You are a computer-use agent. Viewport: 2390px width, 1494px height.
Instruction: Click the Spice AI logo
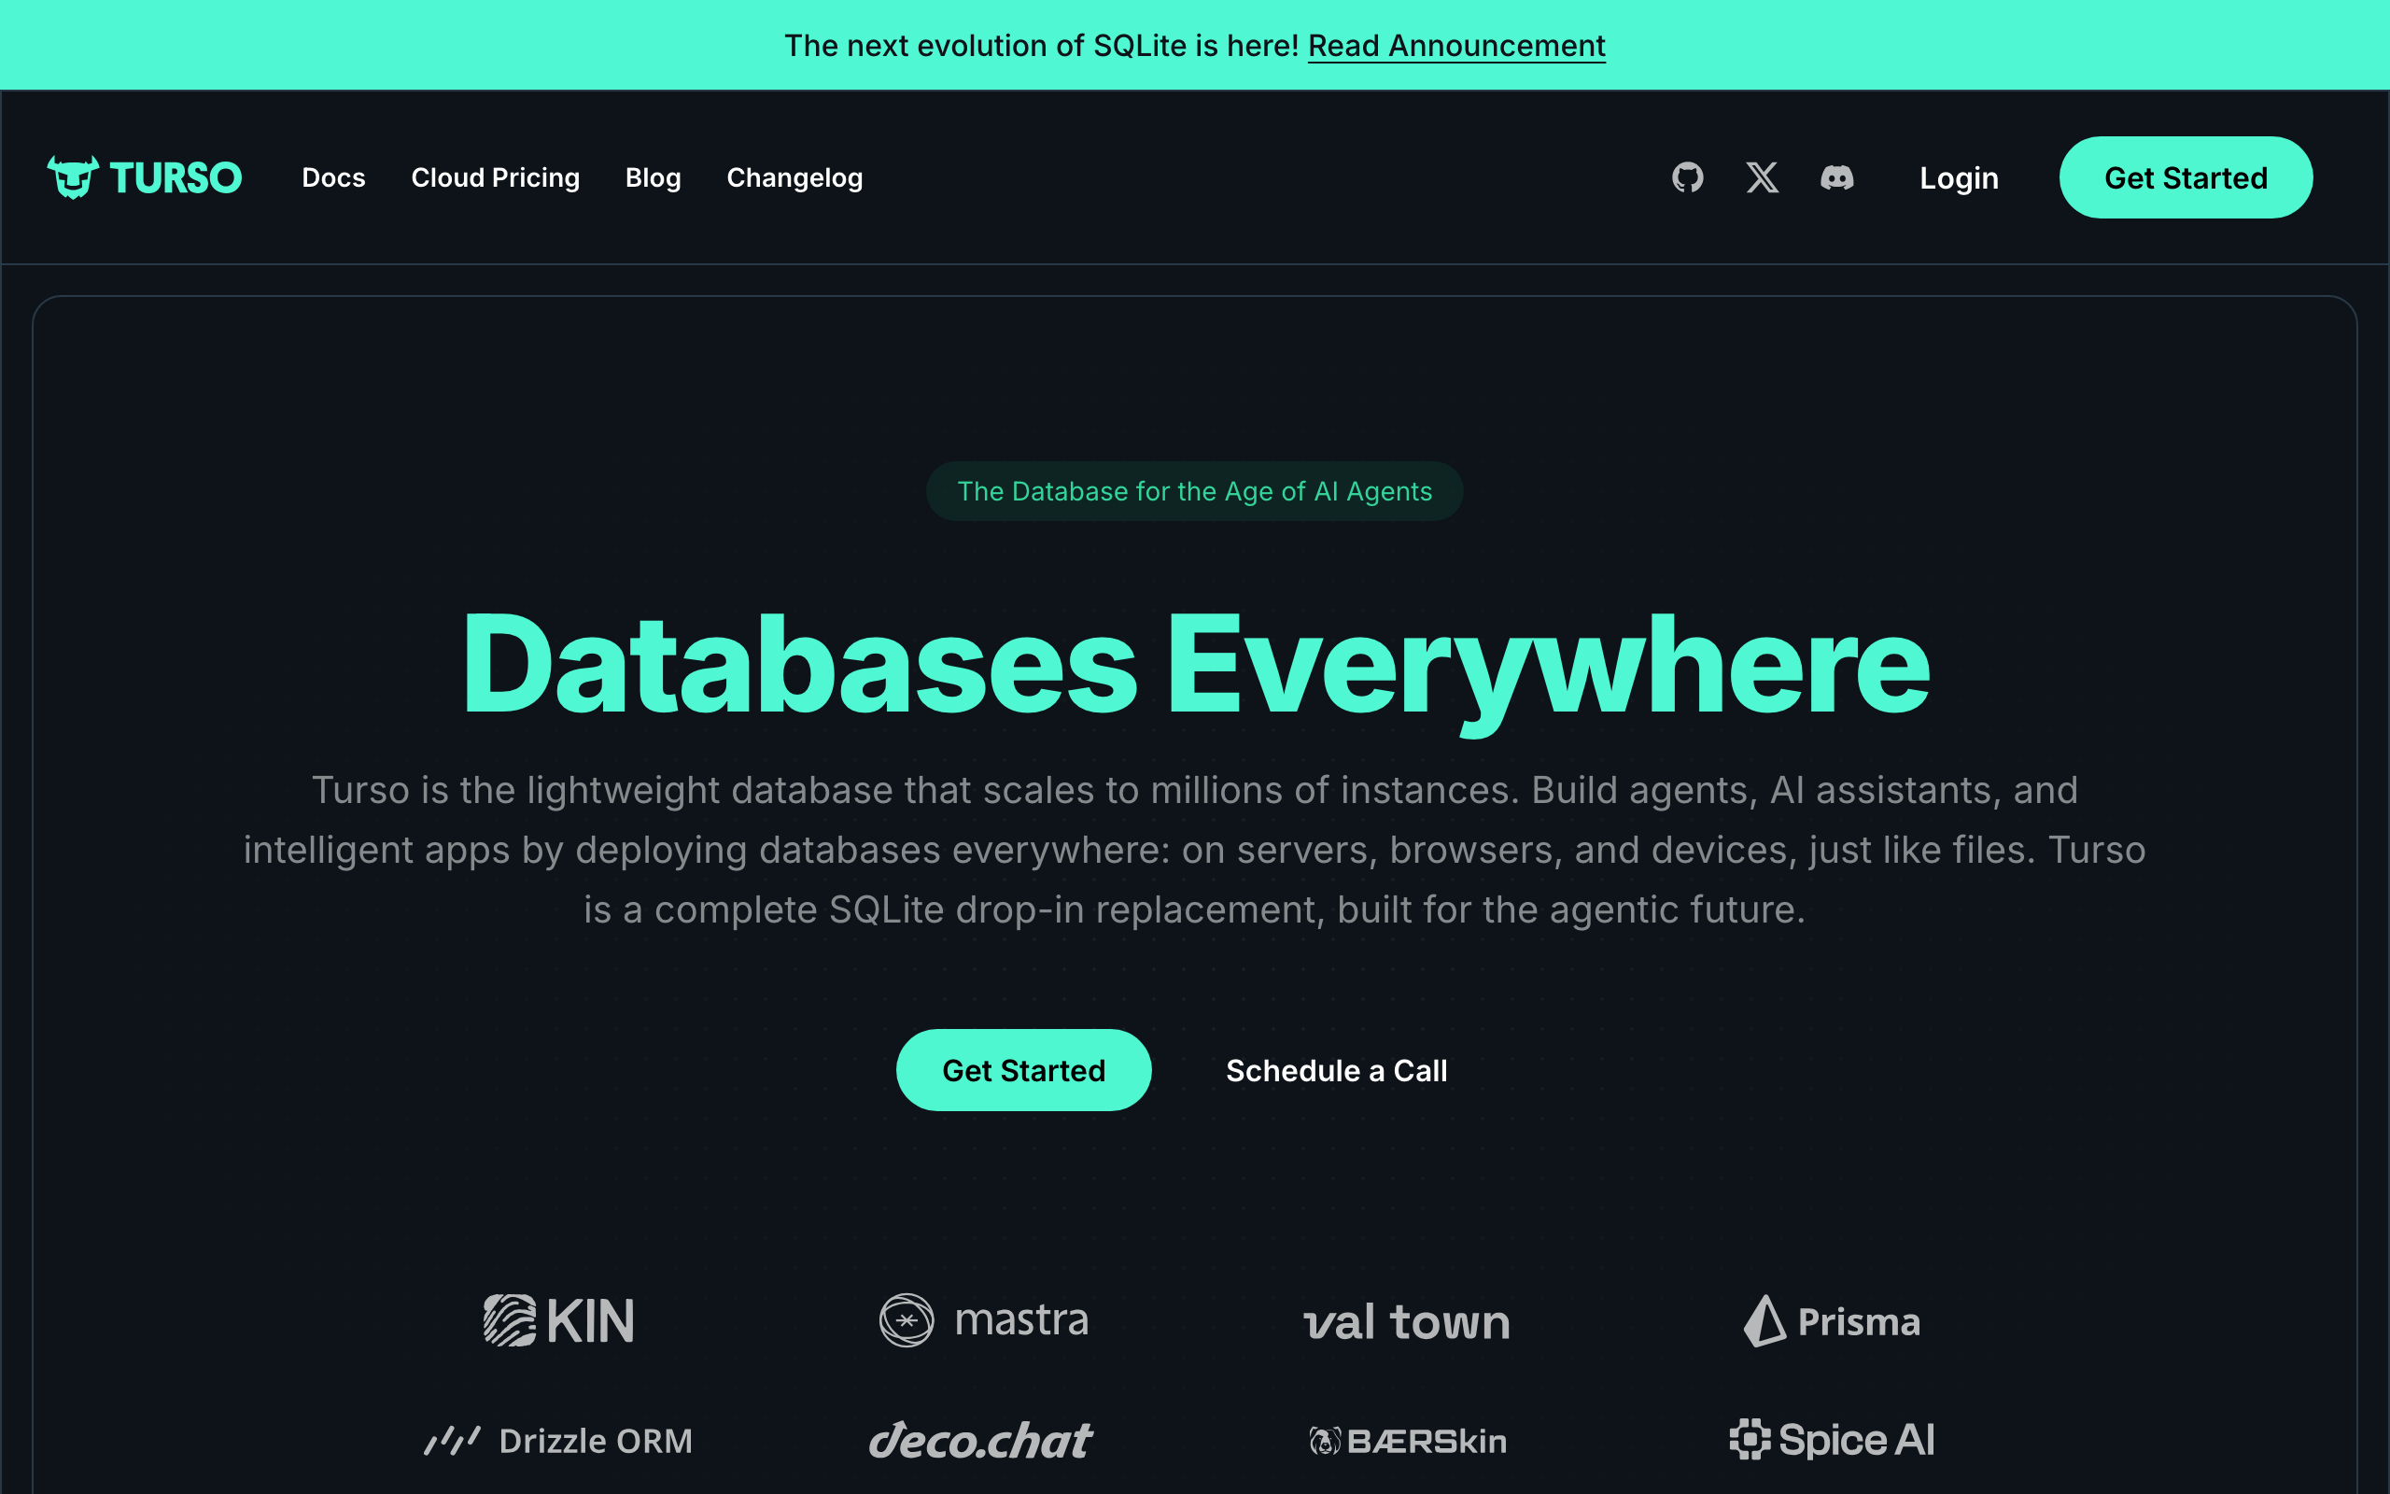[1832, 1440]
